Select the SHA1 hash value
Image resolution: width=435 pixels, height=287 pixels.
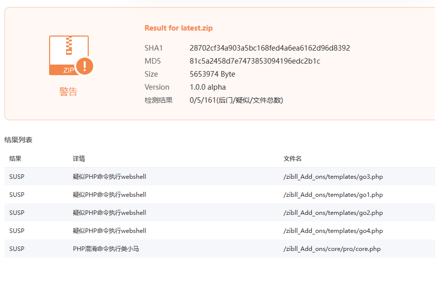point(270,48)
